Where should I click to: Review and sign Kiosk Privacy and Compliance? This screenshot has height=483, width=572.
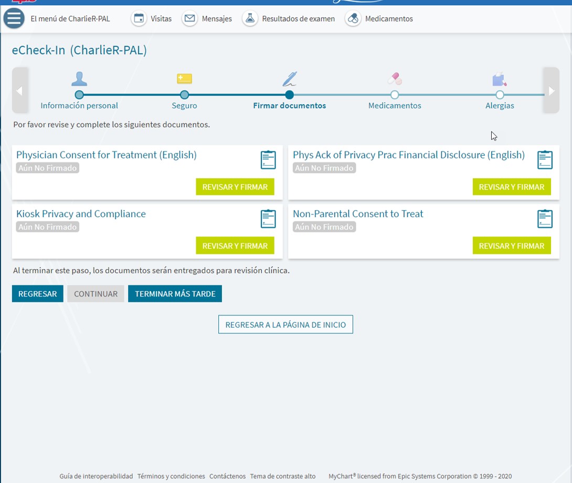pyautogui.click(x=235, y=245)
